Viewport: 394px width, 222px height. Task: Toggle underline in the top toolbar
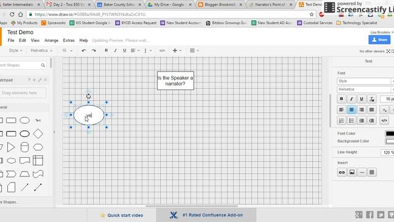[124, 51]
